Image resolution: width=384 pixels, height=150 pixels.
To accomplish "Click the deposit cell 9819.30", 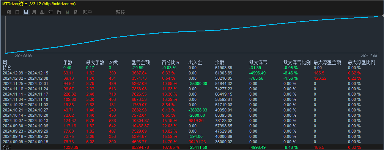I will [196, 121].
